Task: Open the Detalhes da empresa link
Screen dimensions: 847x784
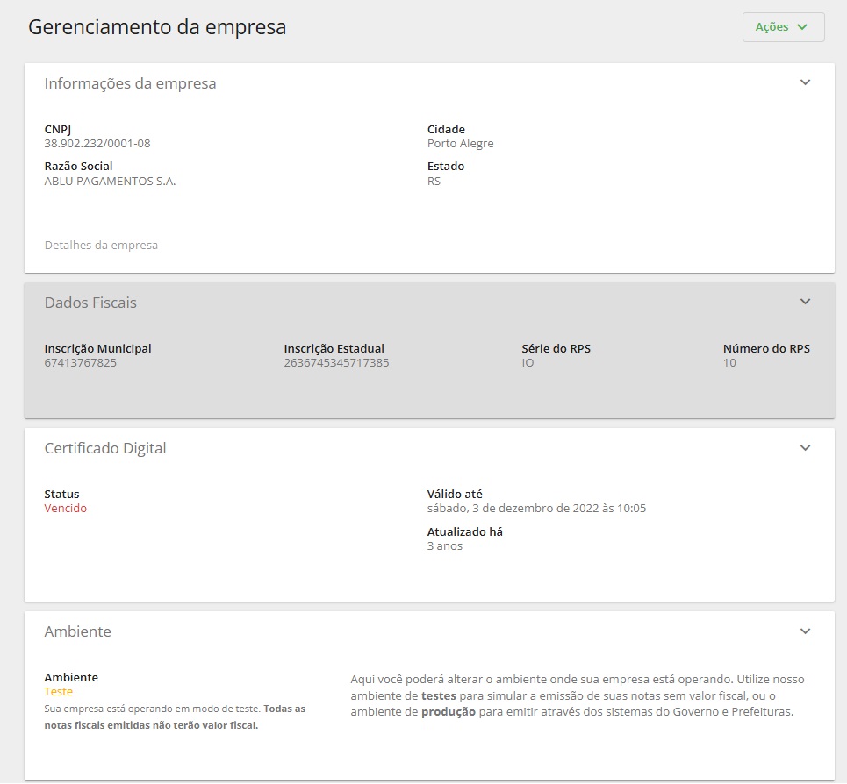Action: [x=101, y=246]
